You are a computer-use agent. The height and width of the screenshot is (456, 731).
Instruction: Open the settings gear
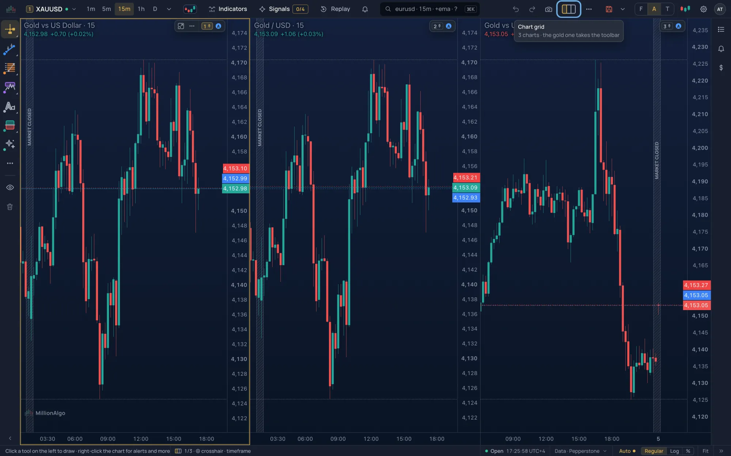(x=703, y=9)
